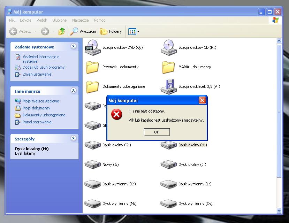The height and width of the screenshot is (223, 289).
Task: Open the Pomoc menu
Action: click(x=99, y=20)
